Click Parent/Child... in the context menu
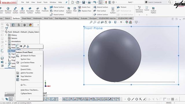This screenshot has width=185, height=104. click(x=26, y=69)
